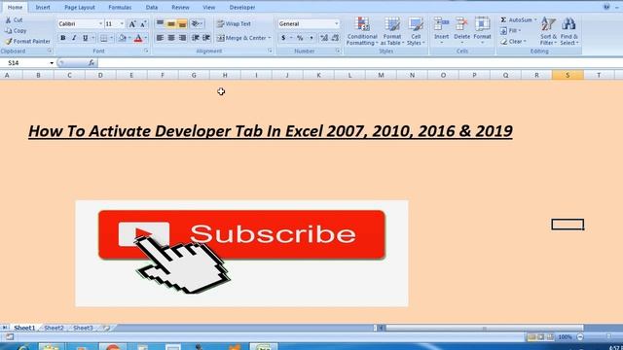Viewport: 623px width, 350px height.
Task: Set middle vertical alignment
Action: point(171,24)
